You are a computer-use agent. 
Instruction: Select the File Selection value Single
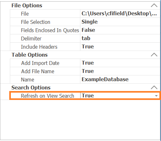coord(120,22)
